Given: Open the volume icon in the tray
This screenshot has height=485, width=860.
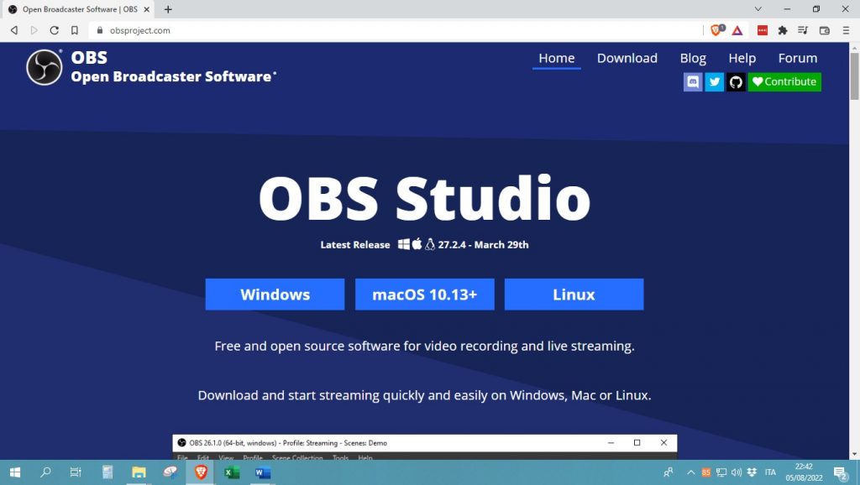Looking at the screenshot, I should click(735, 472).
